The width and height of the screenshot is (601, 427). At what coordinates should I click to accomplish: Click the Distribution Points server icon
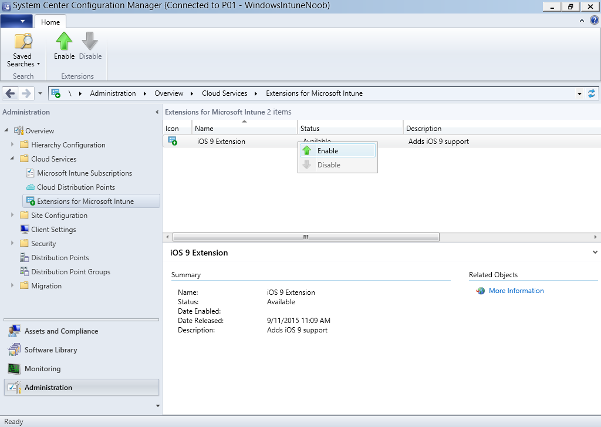tap(25, 257)
